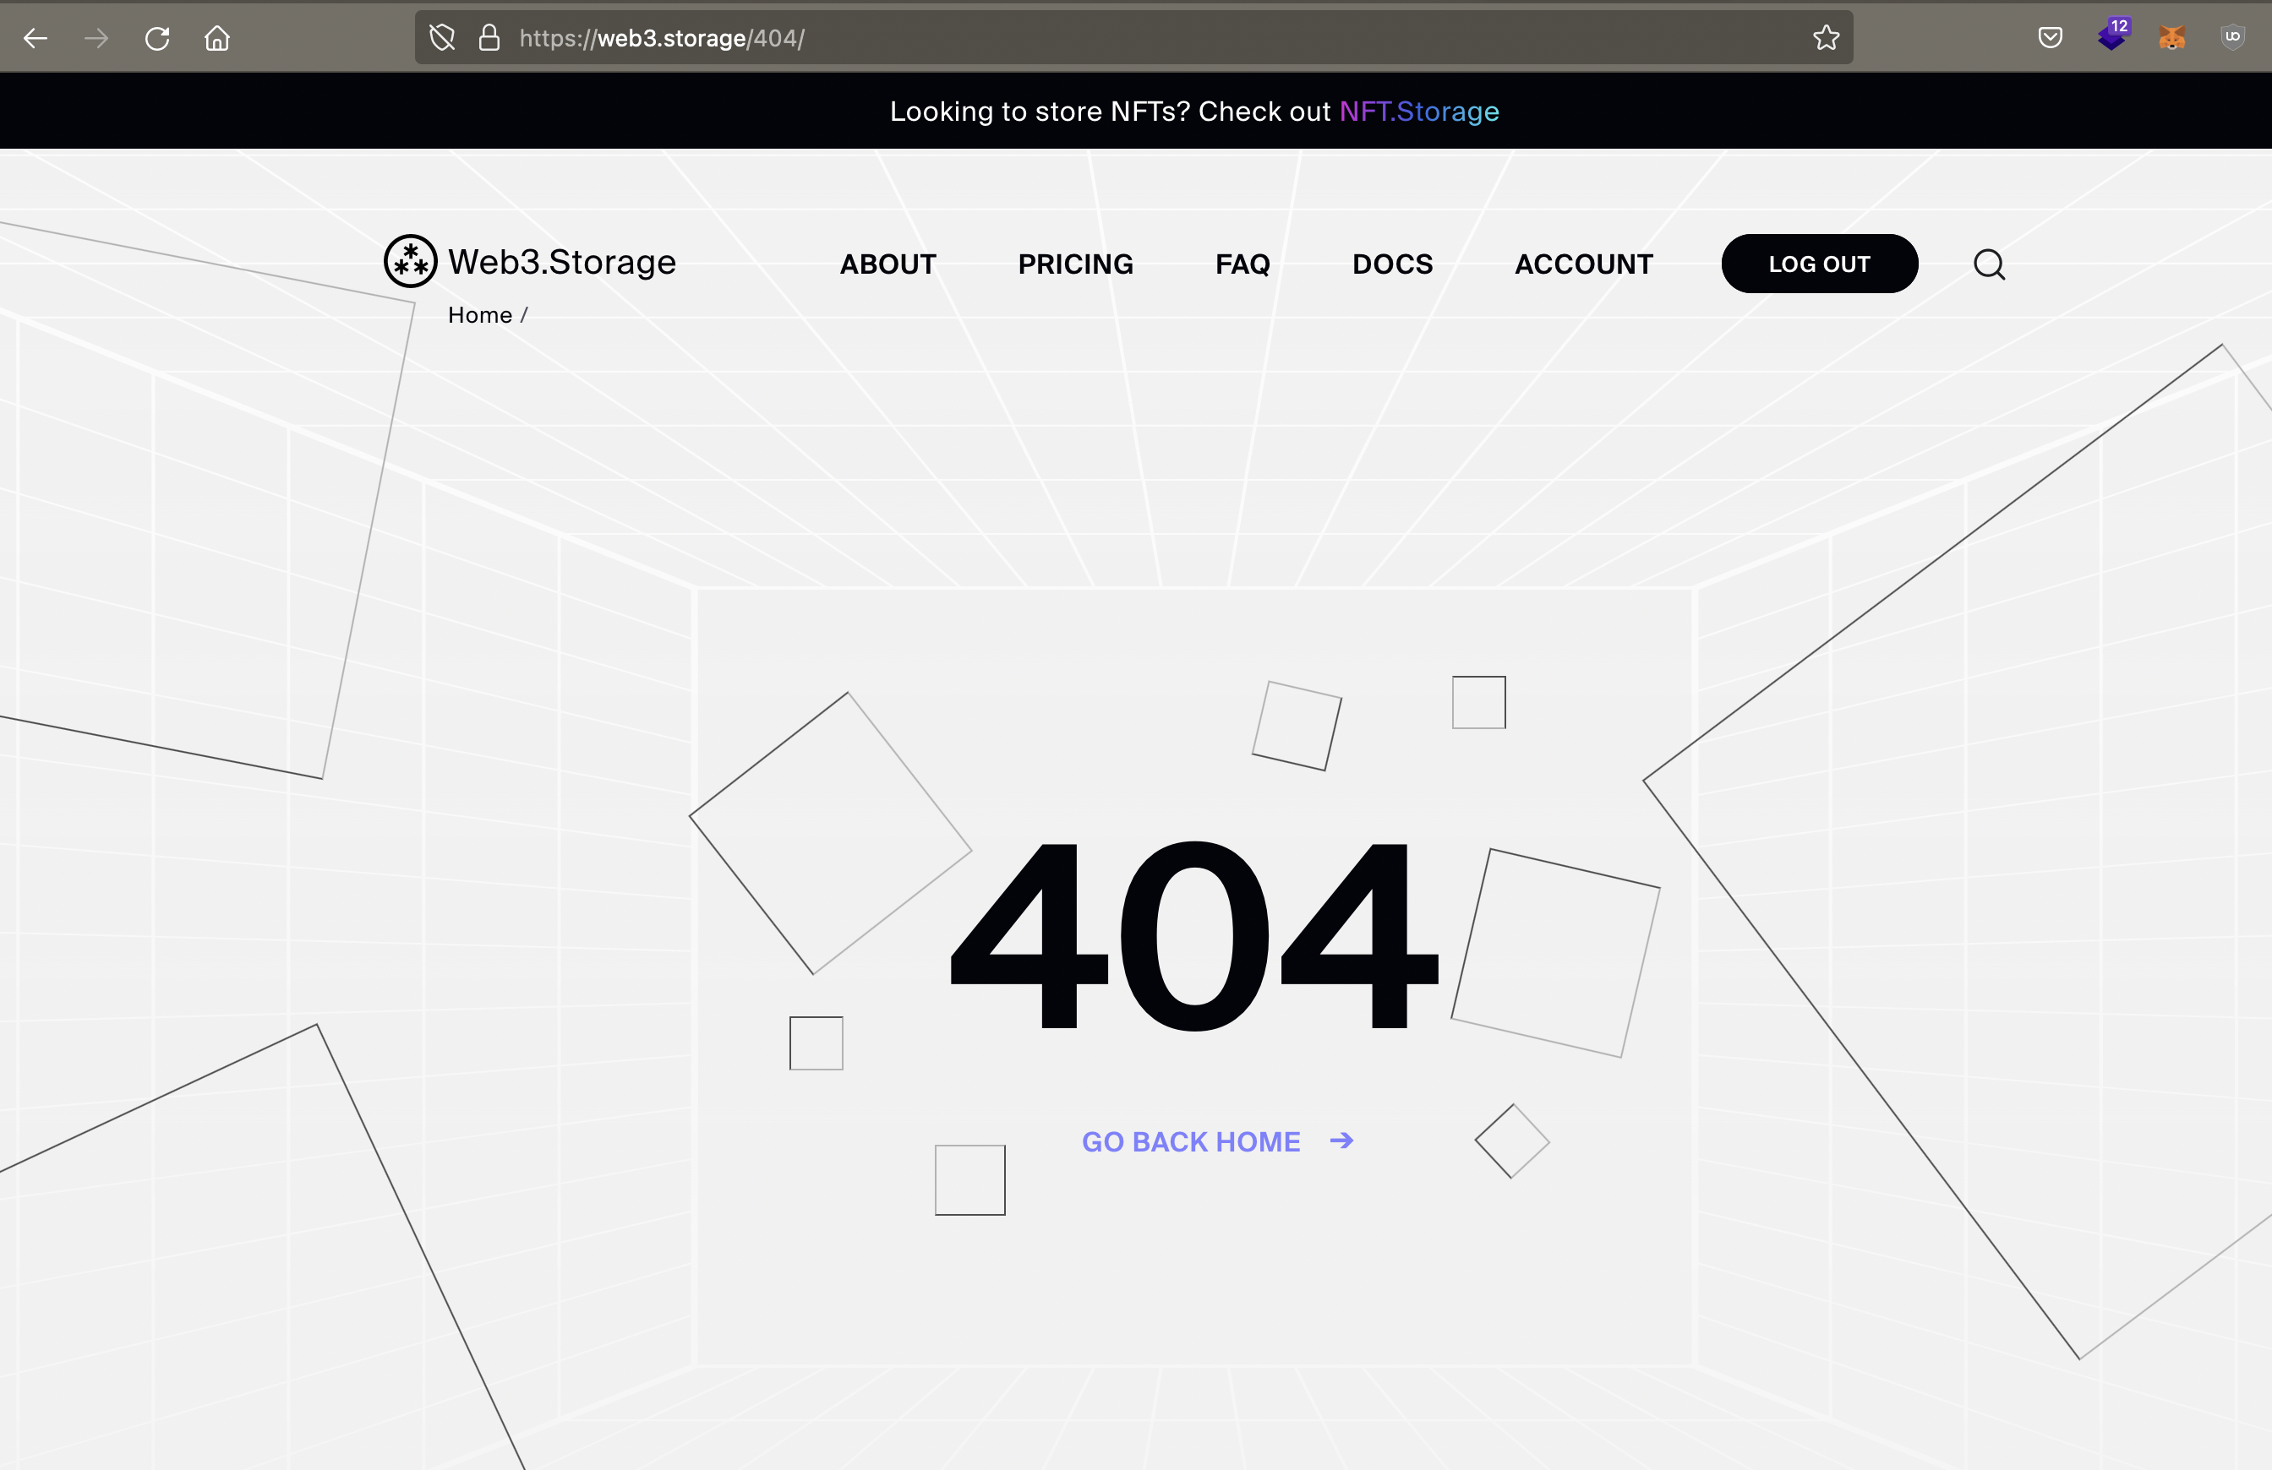Reload the current page

[157, 38]
